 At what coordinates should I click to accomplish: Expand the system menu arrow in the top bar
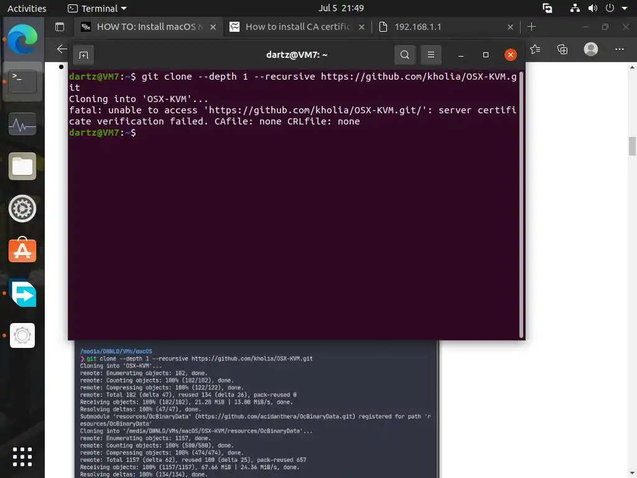coord(625,8)
